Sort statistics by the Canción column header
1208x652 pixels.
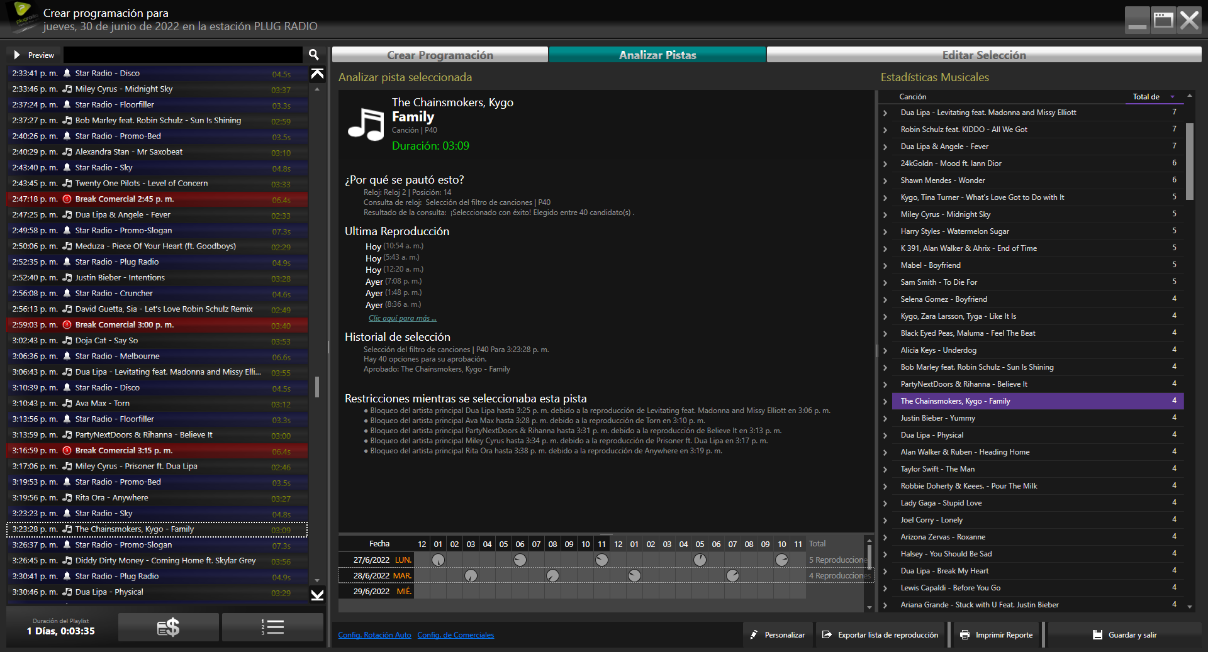coord(912,97)
